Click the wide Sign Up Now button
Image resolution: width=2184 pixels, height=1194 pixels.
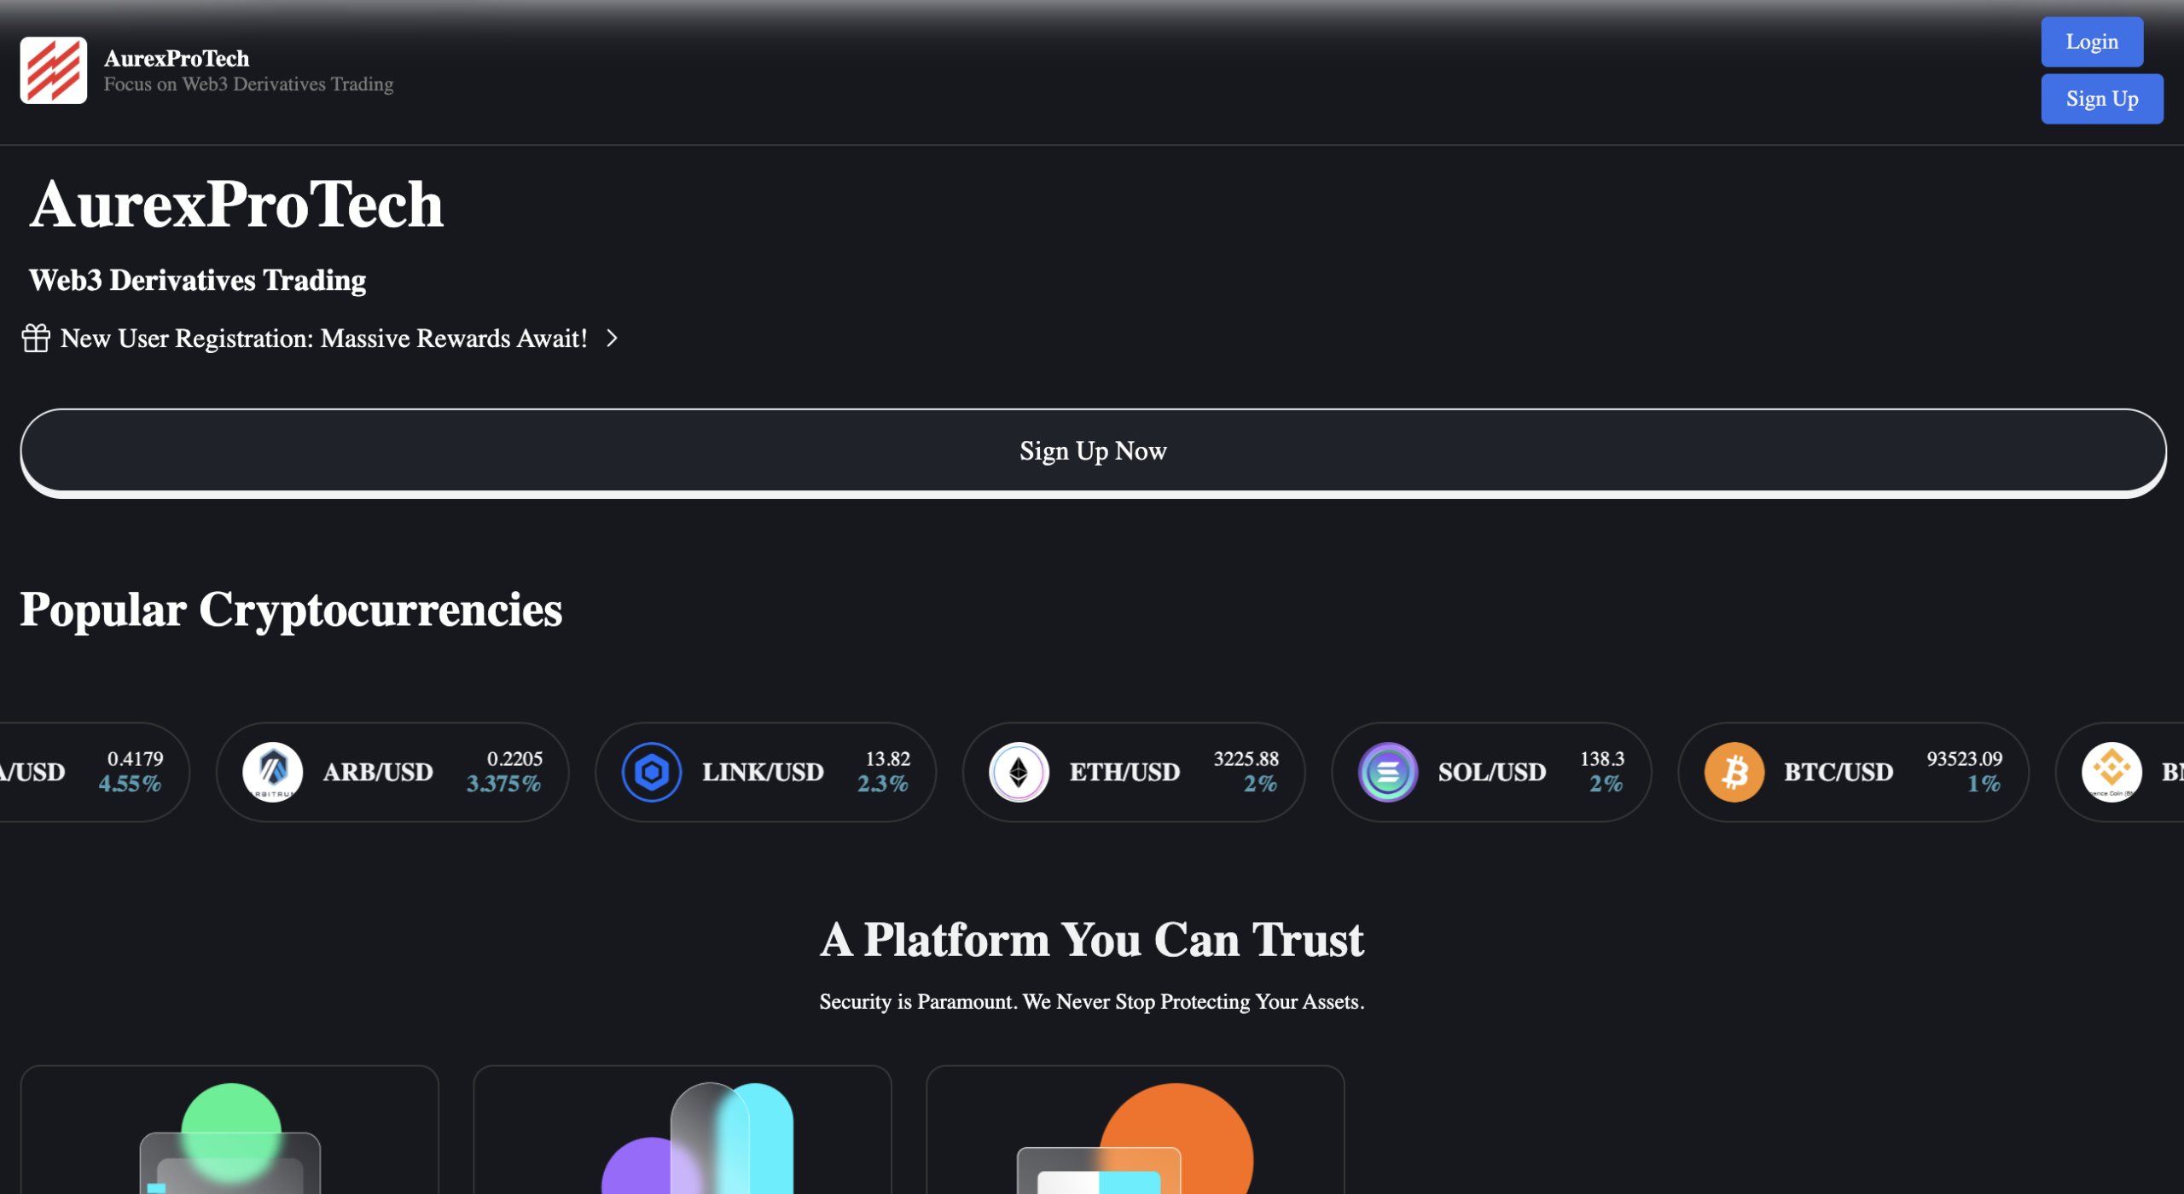1092,451
